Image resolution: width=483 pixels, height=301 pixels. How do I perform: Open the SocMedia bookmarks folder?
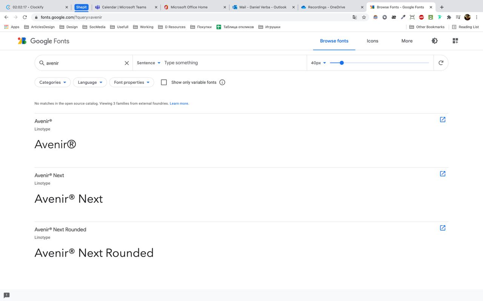coord(94,27)
